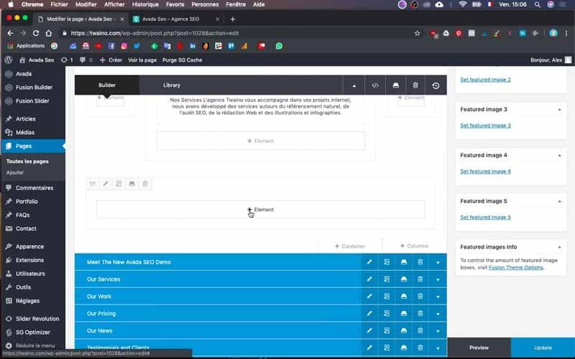The width and height of the screenshot is (575, 359).
Task: Open the Créer menu in admin bar
Action: pyautogui.click(x=111, y=60)
